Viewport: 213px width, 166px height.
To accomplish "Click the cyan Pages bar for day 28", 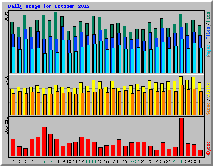I will [x=182, y=56].
